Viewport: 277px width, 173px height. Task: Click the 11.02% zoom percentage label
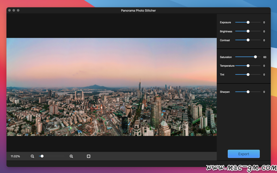pyautogui.click(x=15, y=156)
